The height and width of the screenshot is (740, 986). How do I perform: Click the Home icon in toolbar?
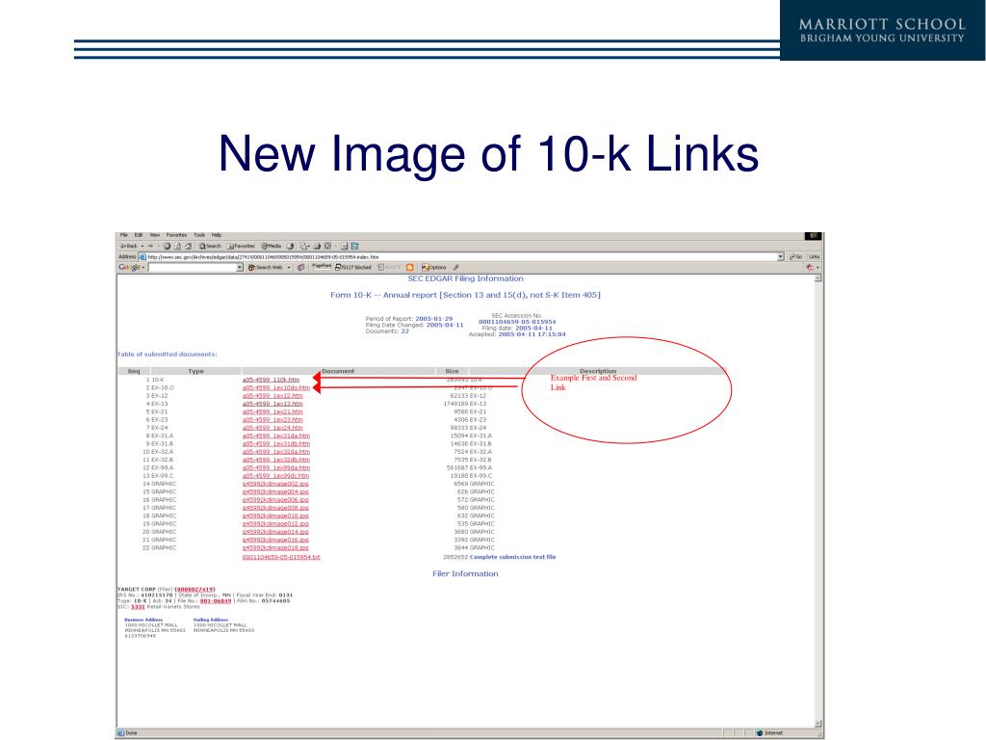[x=188, y=246]
